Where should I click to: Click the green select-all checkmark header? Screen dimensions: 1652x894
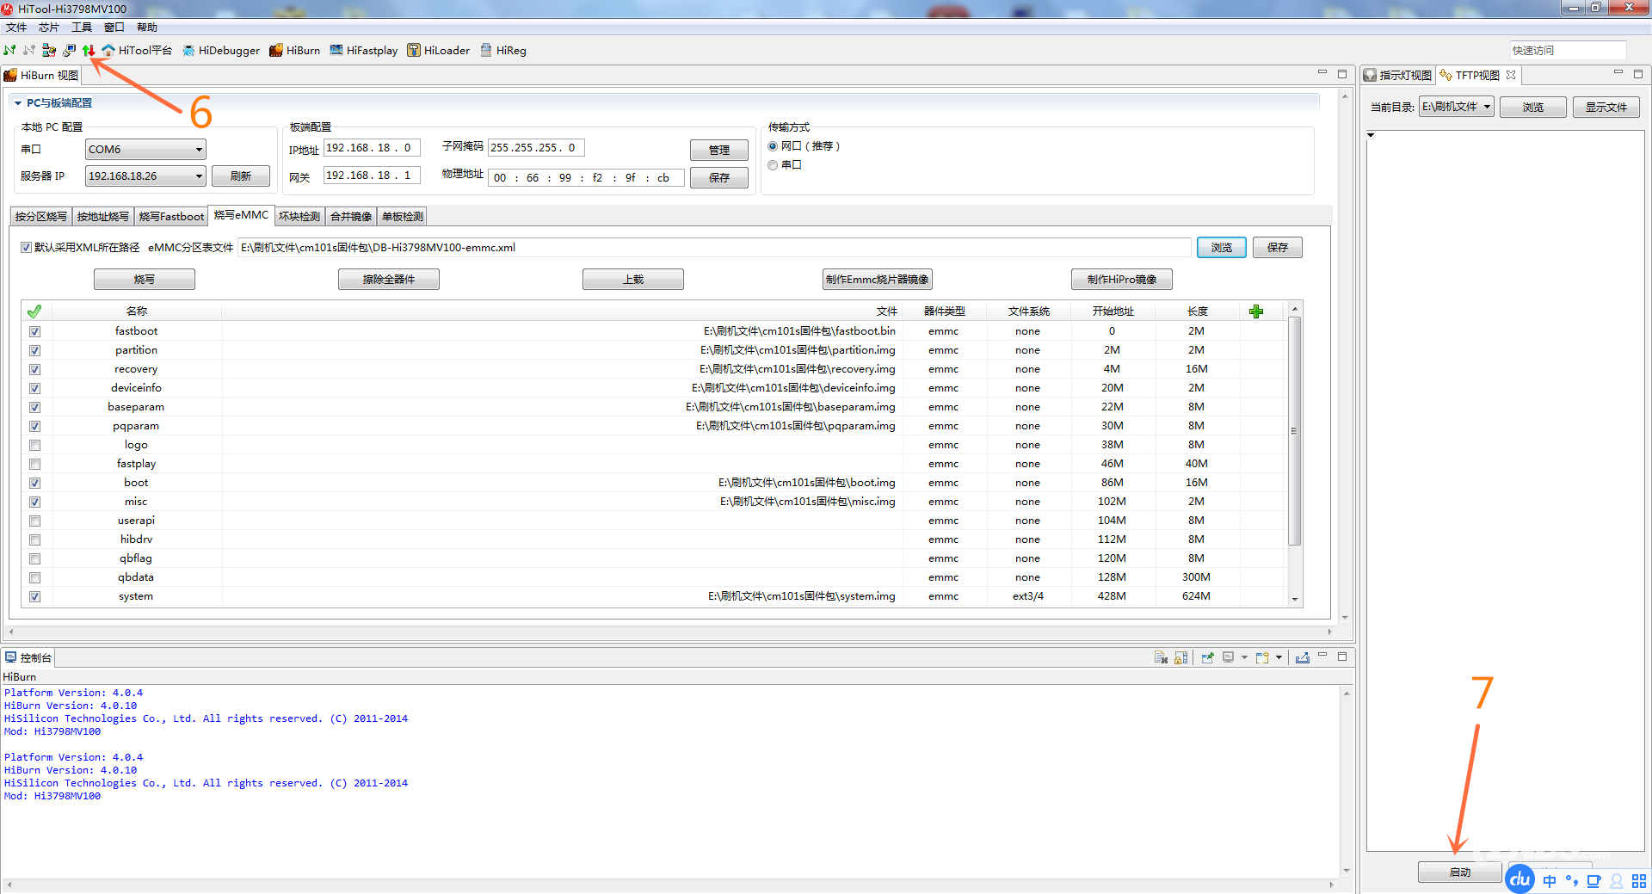[34, 311]
